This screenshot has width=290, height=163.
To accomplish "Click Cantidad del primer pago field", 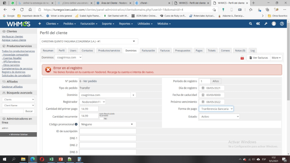I will [89, 109].
